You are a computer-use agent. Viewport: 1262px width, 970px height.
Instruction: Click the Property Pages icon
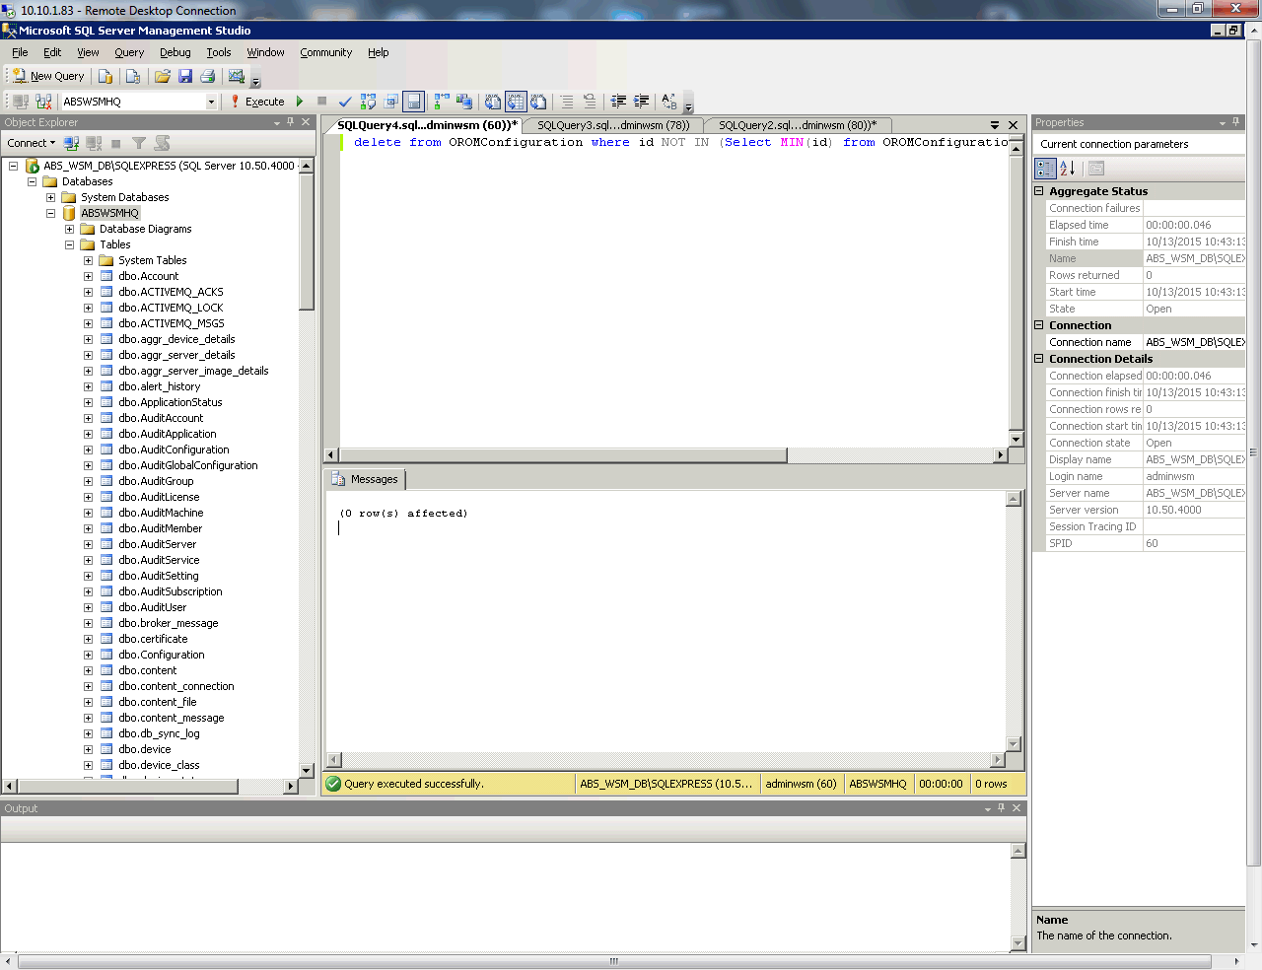(1096, 169)
